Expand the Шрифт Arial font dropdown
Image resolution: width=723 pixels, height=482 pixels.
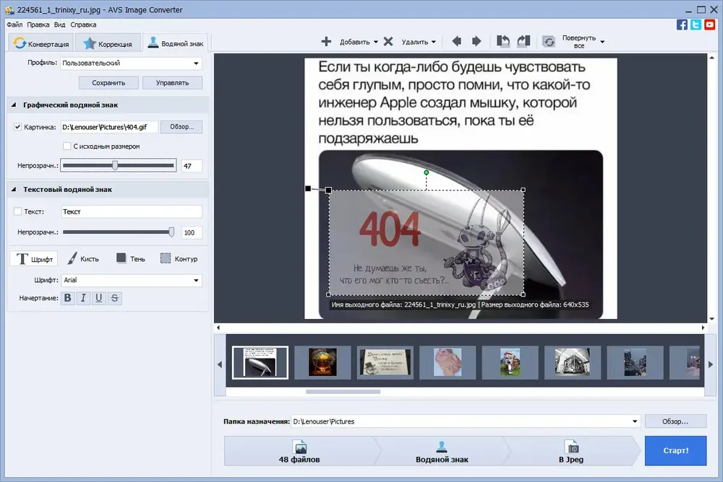click(132, 280)
